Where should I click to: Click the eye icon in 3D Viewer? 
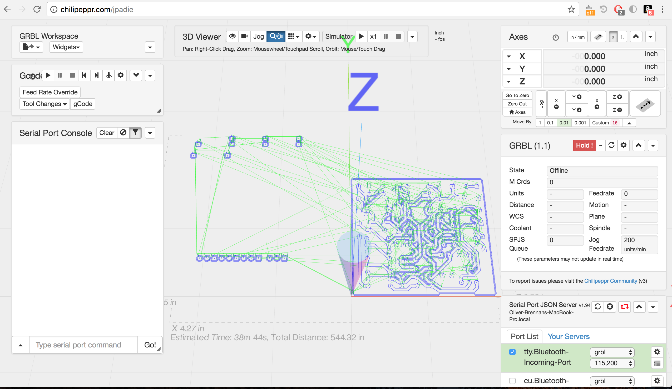click(x=232, y=36)
